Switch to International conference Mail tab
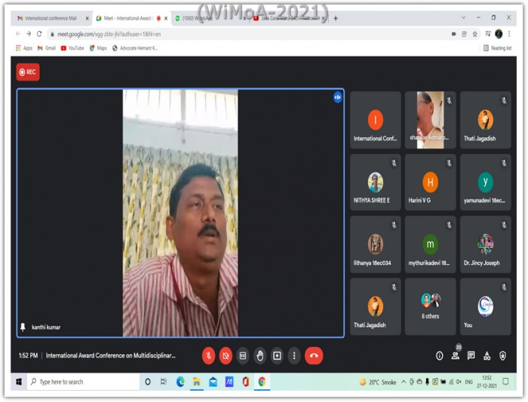 tap(51, 18)
